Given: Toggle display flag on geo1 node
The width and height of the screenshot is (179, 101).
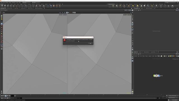Looking at the screenshot, I should [159, 76].
